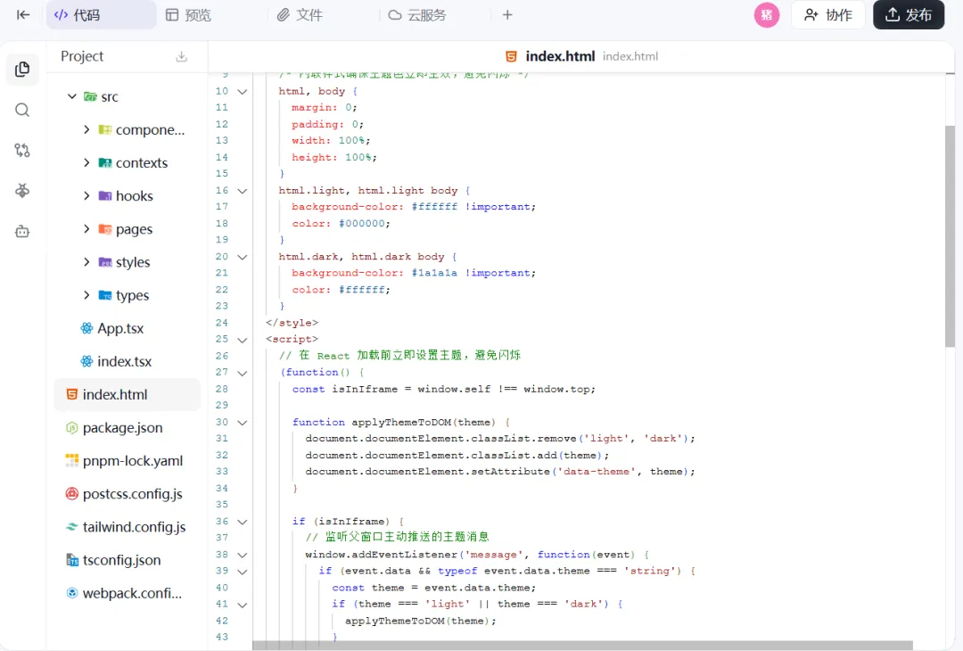This screenshot has width=963, height=651.
Task: Click the tsconfig.json file icon
Action: 72,560
